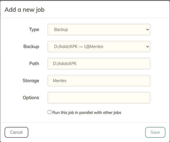Image resolution: width=170 pixels, height=142 pixels.
Task: Open the Type dropdown showing Backup
Action: coord(99,30)
